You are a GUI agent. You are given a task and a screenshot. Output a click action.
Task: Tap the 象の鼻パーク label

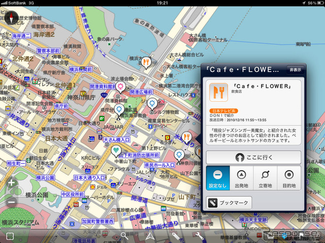pyautogui.click(x=110, y=39)
